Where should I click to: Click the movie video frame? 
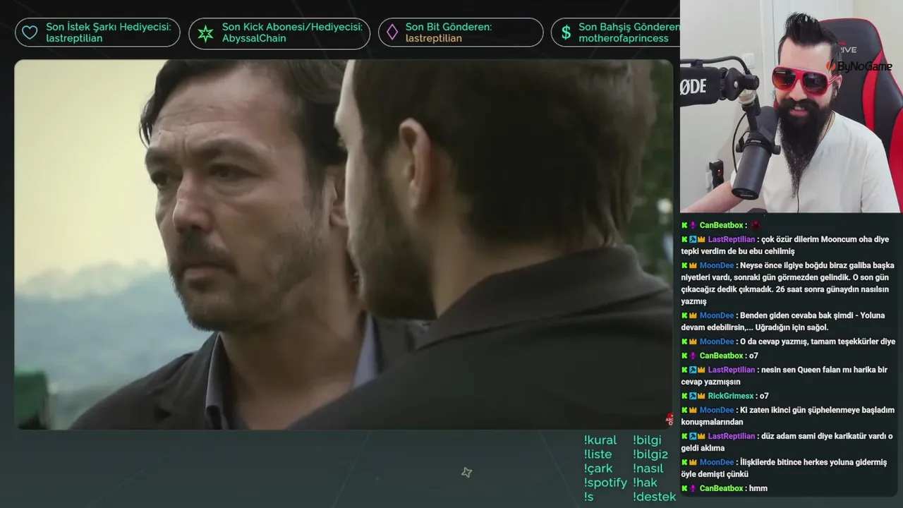click(344, 244)
